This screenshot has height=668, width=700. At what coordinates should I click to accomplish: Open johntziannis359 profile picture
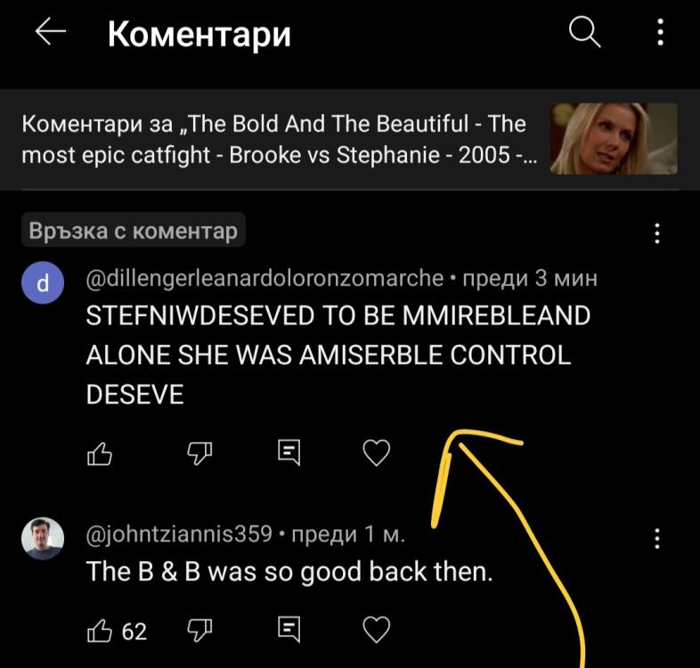pos(42,538)
